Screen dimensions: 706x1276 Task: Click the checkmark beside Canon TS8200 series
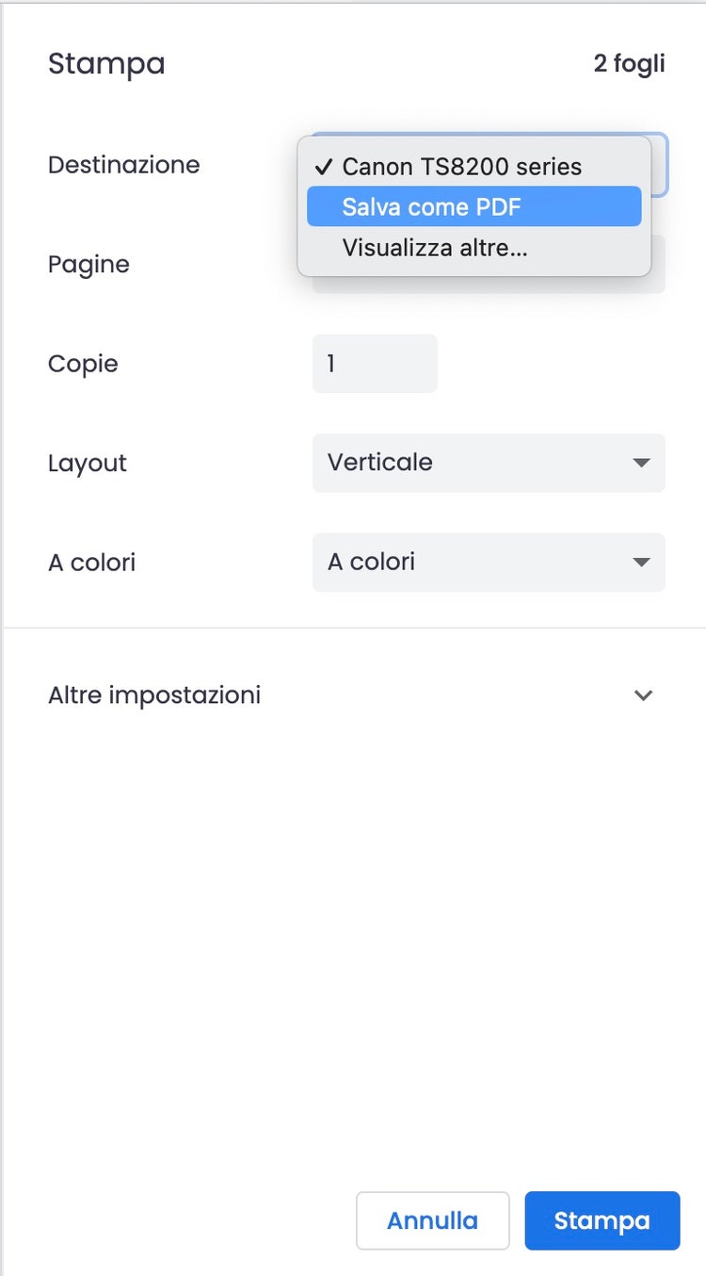[324, 167]
